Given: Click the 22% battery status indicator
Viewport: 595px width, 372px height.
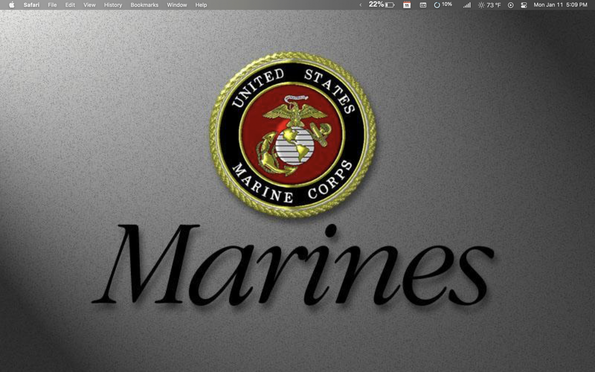Looking at the screenshot, I should tap(382, 5).
